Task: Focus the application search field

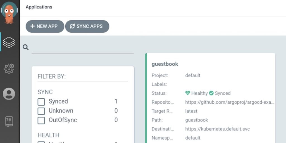Action: [x=83, y=48]
